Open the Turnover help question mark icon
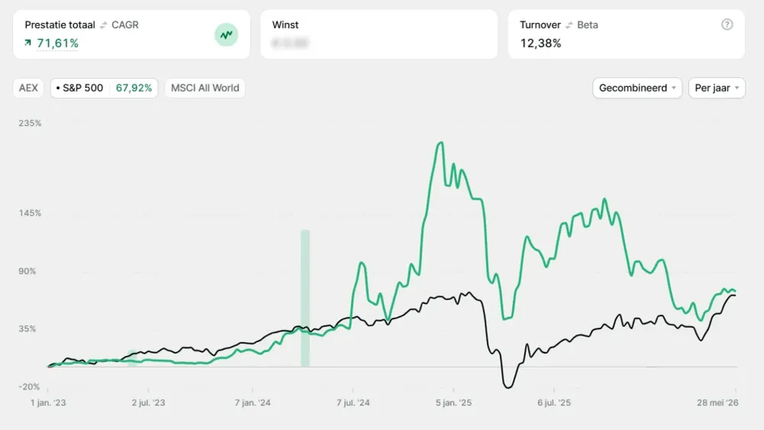This screenshot has width=764, height=430. (x=727, y=24)
